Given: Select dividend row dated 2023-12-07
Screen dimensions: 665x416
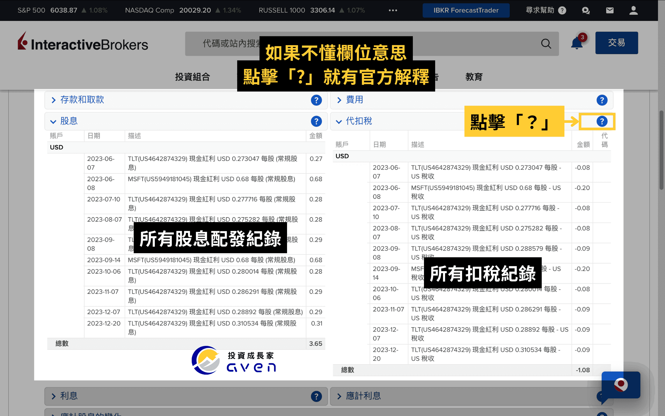Looking at the screenshot, I should [x=205, y=312].
